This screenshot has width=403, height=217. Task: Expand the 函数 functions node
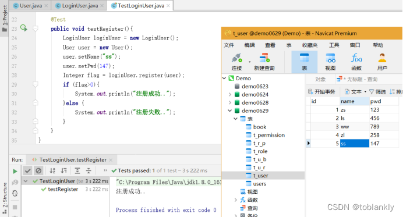235,200
